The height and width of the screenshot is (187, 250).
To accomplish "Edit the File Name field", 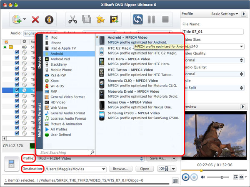I will [213, 32].
